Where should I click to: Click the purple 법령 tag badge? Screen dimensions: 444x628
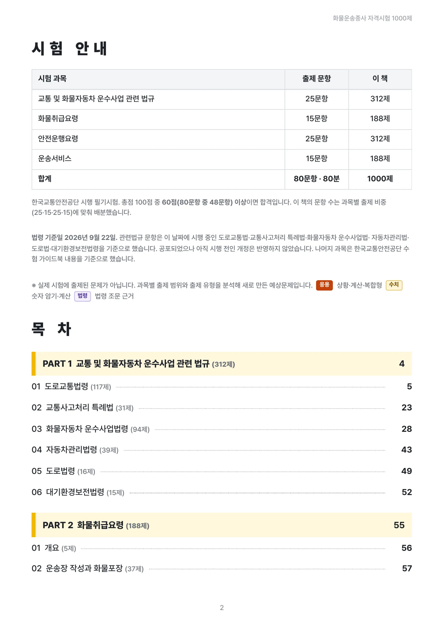82,296
